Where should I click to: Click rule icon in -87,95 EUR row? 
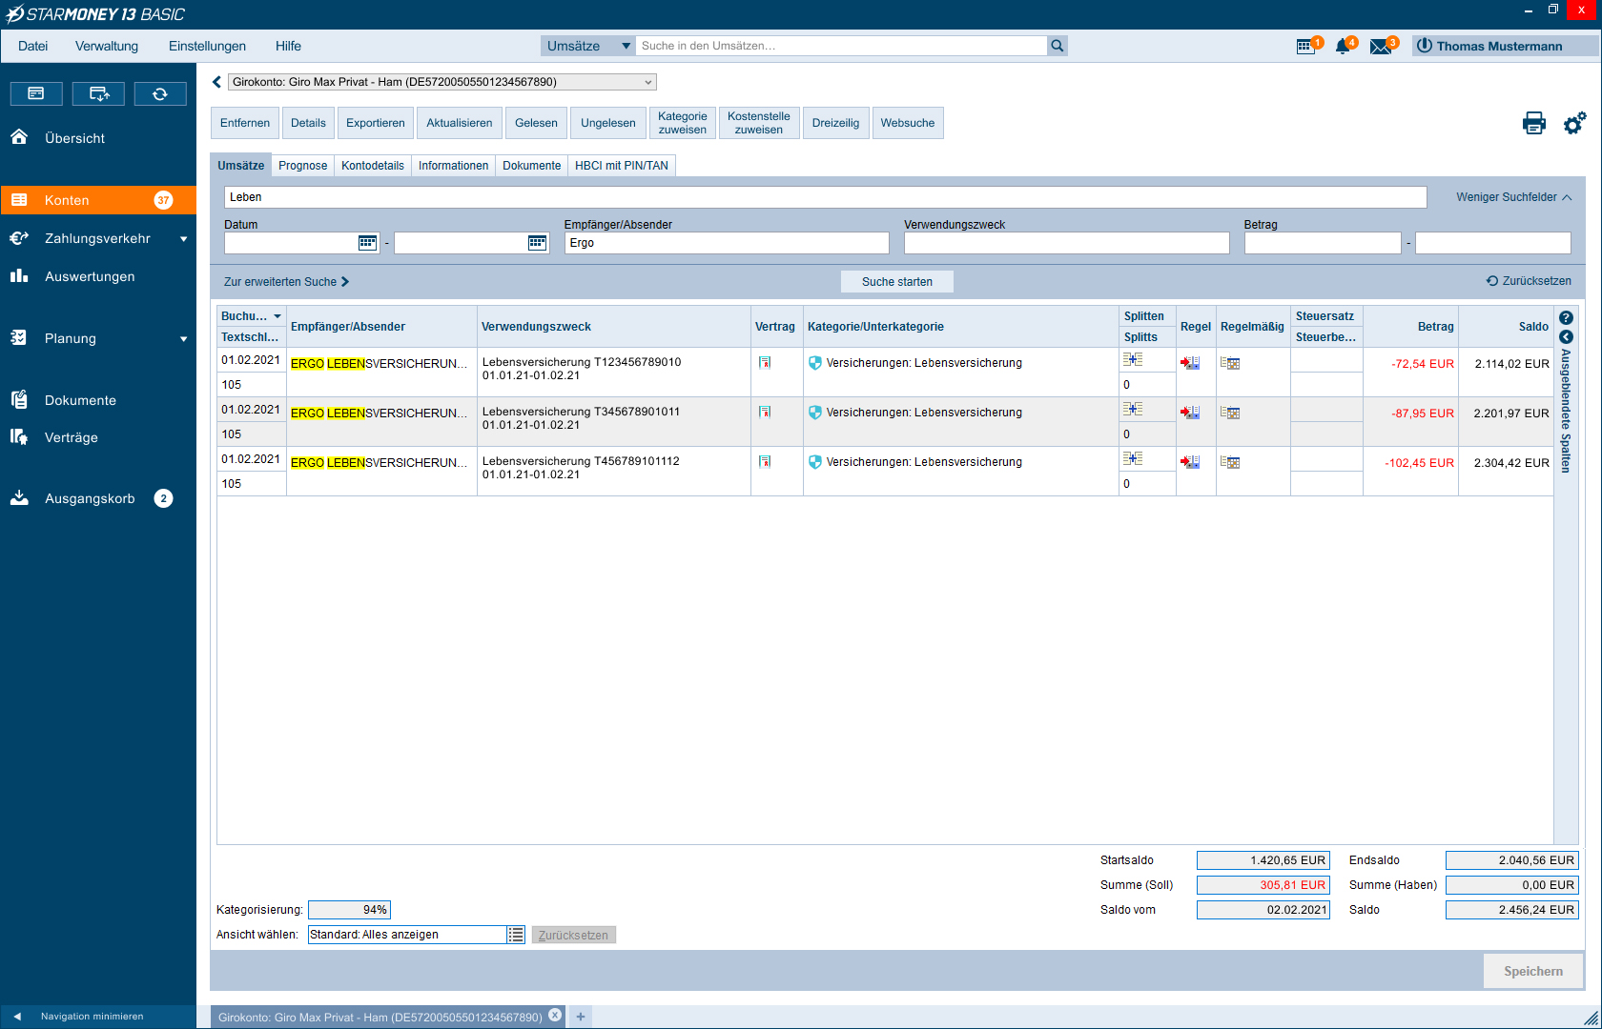click(1190, 413)
